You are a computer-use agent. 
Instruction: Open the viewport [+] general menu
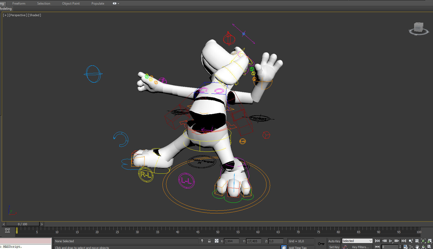(5, 15)
